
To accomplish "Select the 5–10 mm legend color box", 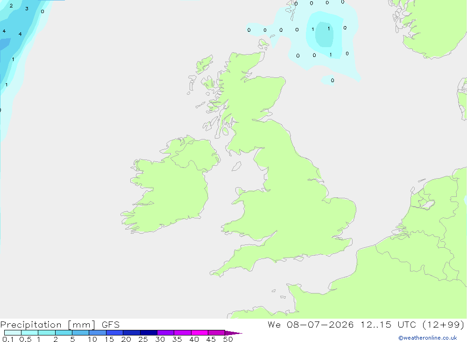I will [81, 333].
